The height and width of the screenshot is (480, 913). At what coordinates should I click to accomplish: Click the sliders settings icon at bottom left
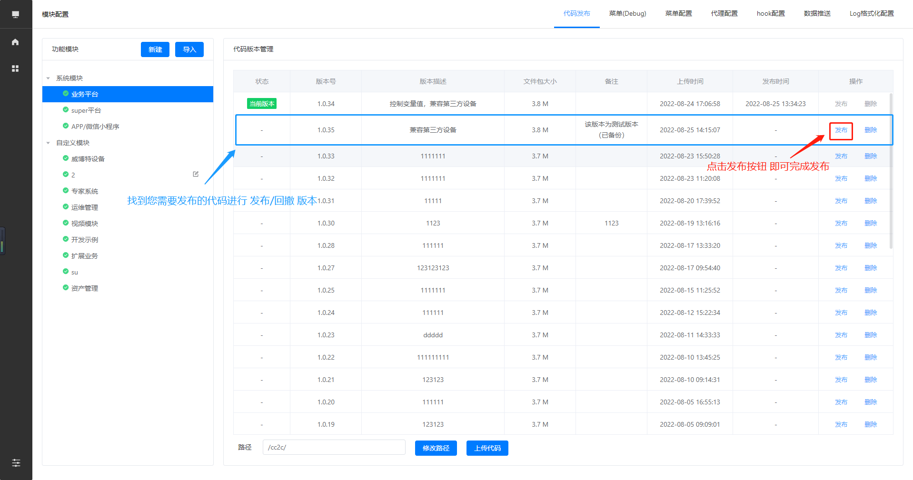coord(16,463)
